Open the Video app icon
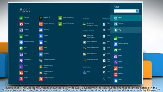163x92 pixels. click(x=41, y=48)
